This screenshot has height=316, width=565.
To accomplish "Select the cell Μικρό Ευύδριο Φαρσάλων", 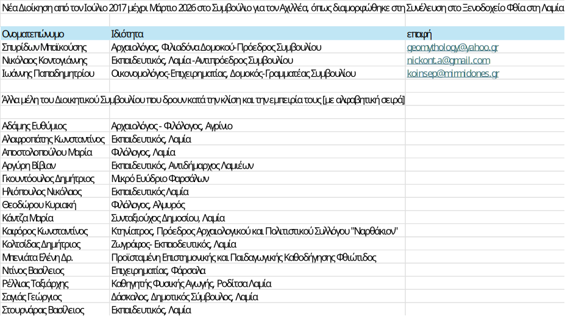I will point(258,178).
